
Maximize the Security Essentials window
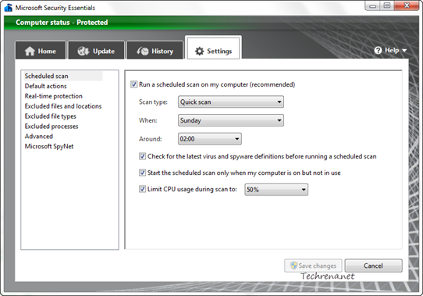(x=387, y=5)
